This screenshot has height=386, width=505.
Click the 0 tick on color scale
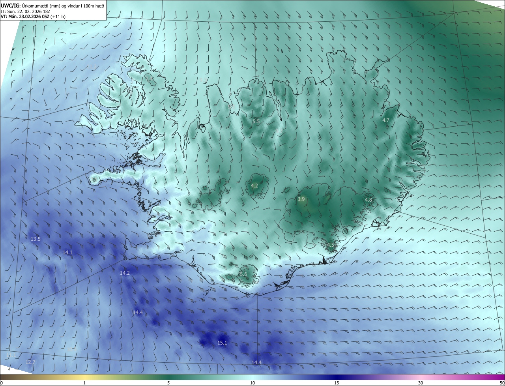(2, 383)
